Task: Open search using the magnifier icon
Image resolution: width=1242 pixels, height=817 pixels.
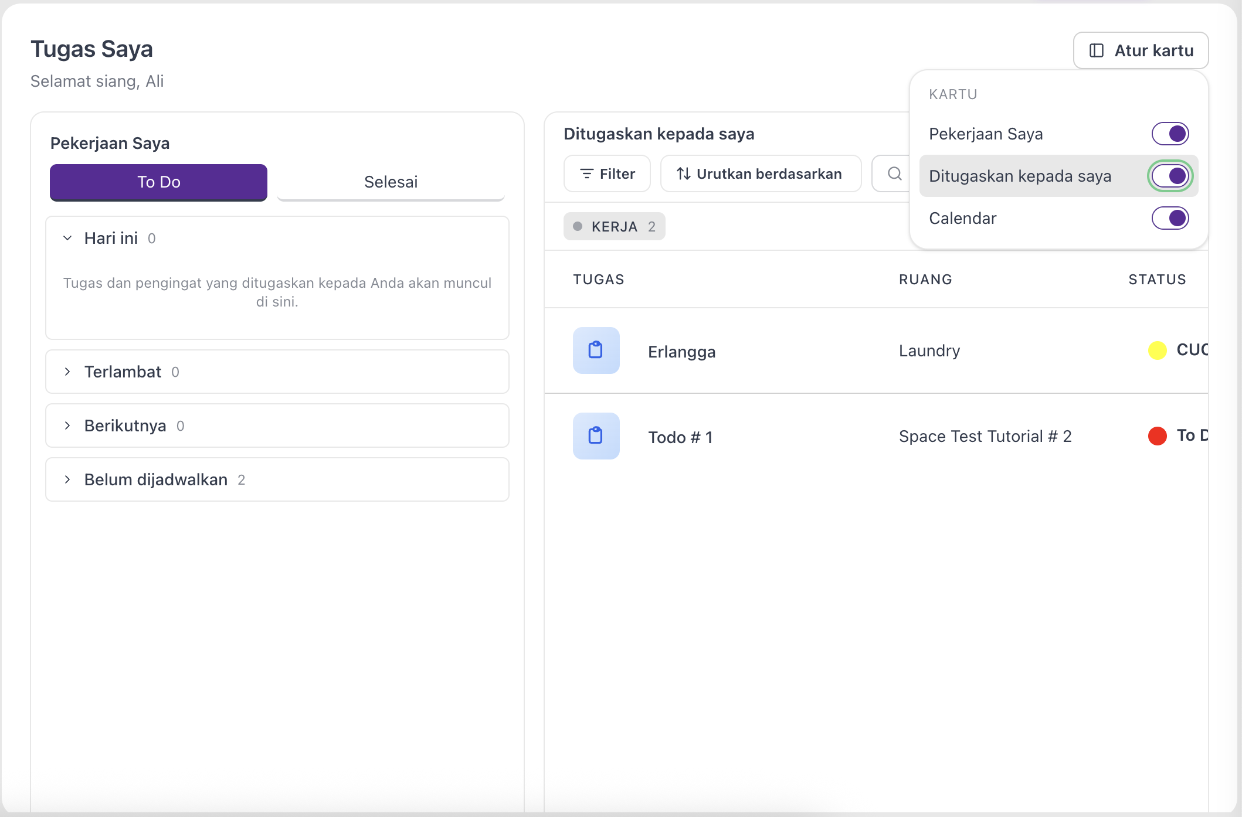Action: click(894, 173)
